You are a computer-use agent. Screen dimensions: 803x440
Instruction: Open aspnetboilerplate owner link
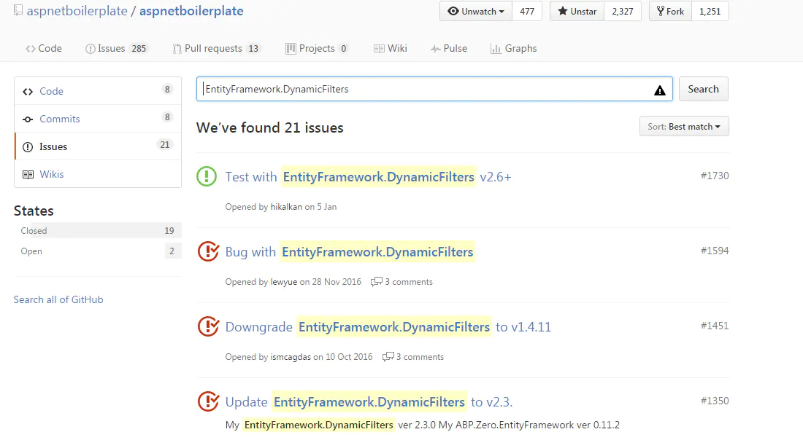coord(77,11)
